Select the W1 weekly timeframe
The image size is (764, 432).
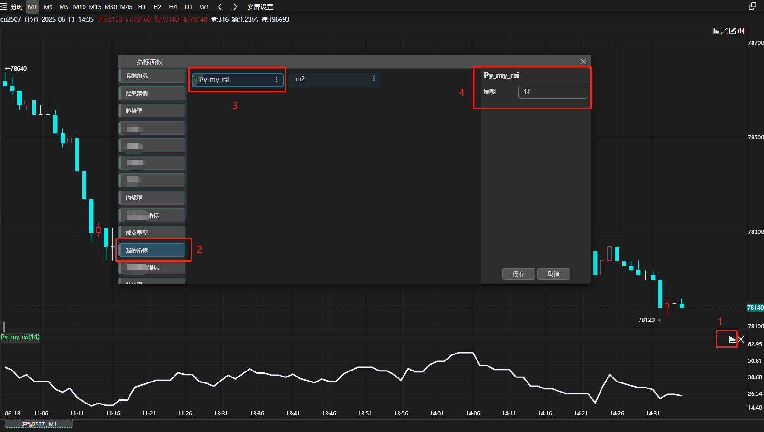point(204,7)
